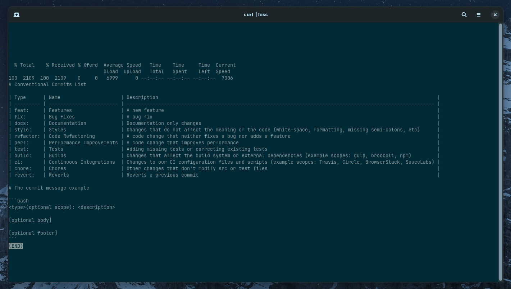Select the 'chore:' type cell

23,169
